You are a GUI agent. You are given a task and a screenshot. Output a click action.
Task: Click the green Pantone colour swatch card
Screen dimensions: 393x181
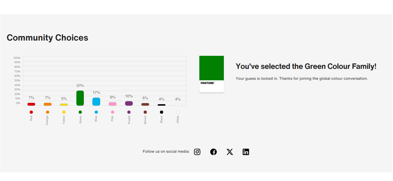point(212,74)
